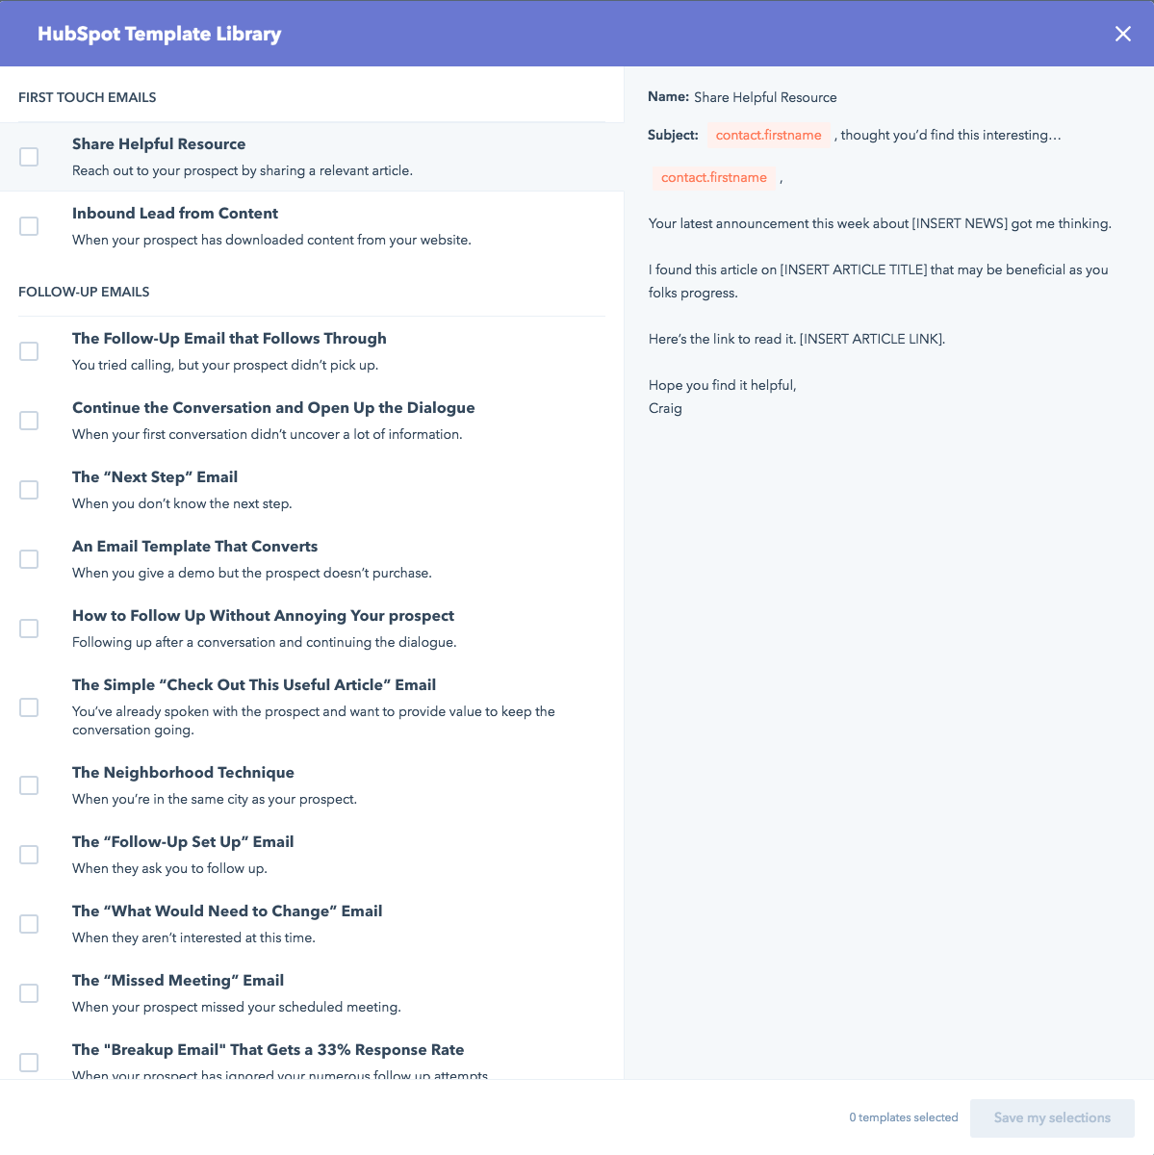Open "Inbound Lead from Content" template preview
The image size is (1154, 1155).
[x=175, y=213]
